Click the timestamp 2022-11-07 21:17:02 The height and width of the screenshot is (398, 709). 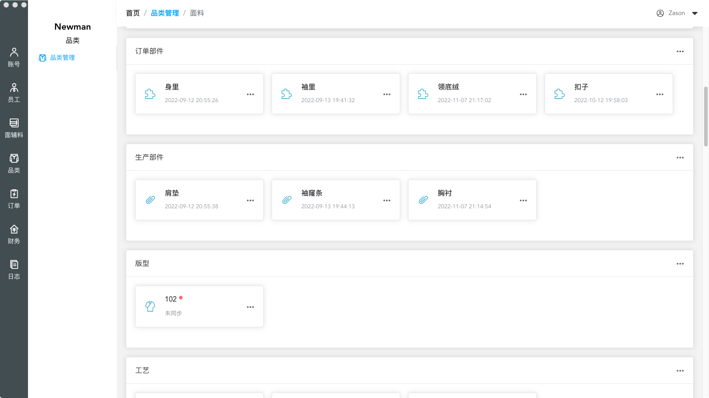coord(464,100)
